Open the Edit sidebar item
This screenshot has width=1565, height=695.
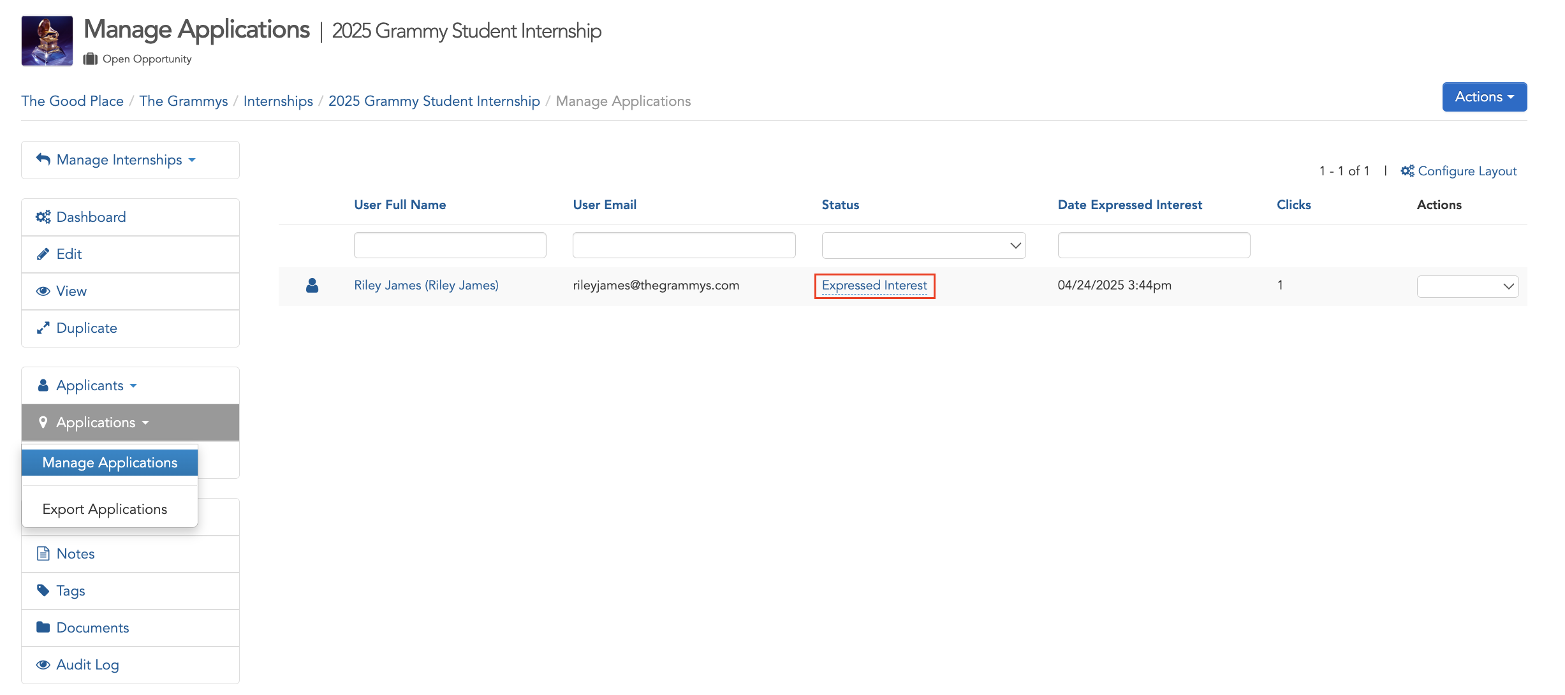(130, 254)
